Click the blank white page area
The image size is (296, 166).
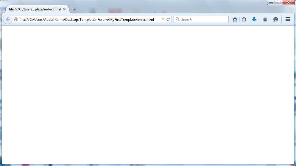148,95
